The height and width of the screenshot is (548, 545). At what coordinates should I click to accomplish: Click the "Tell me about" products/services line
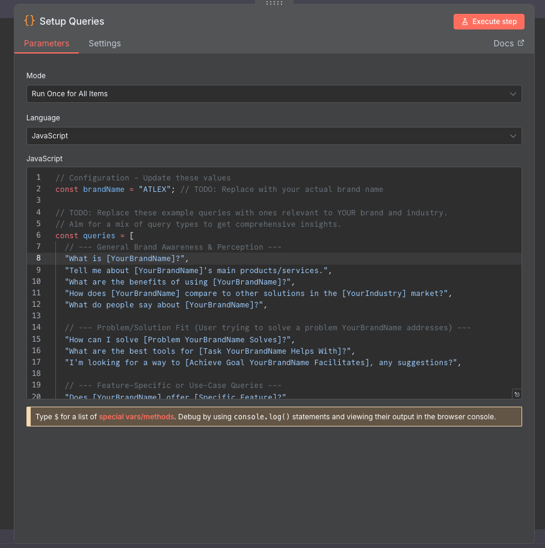tap(199, 271)
